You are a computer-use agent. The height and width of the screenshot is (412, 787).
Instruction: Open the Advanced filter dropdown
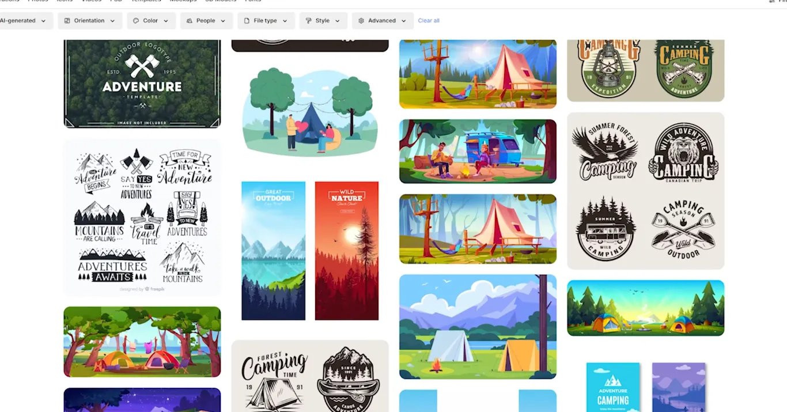tap(404, 20)
